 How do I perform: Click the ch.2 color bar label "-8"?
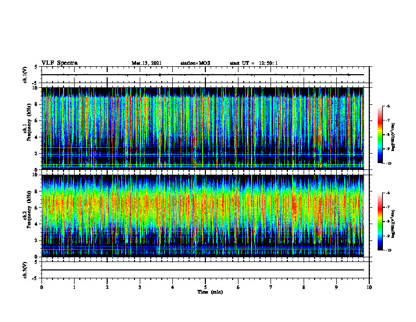point(388,222)
